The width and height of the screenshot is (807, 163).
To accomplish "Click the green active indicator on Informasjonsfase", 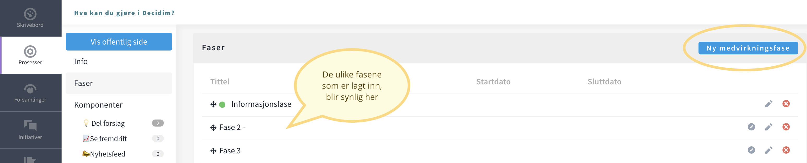I will pos(222,104).
